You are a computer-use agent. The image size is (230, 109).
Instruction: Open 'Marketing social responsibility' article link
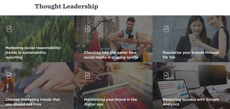click(x=33, y=52)
